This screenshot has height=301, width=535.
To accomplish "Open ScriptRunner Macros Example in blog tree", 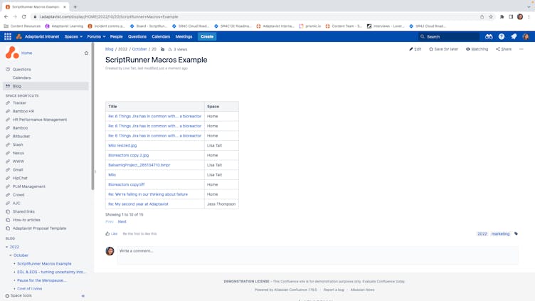I will click(x=44, y=264).
